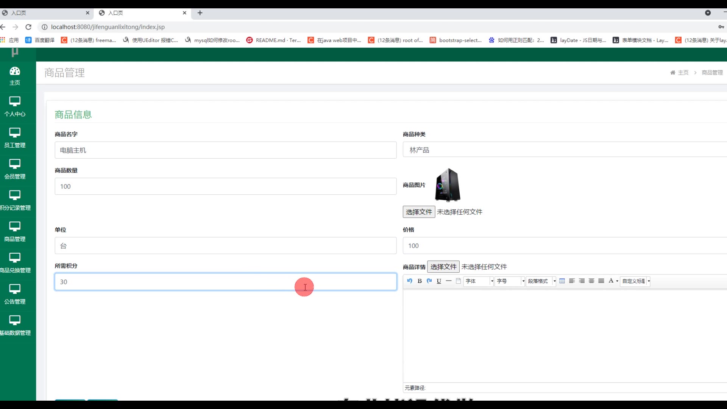Screen dimensions: 727x409
Task: Expand the 字体 font family dropdown
Action: [x=492, y=281]
